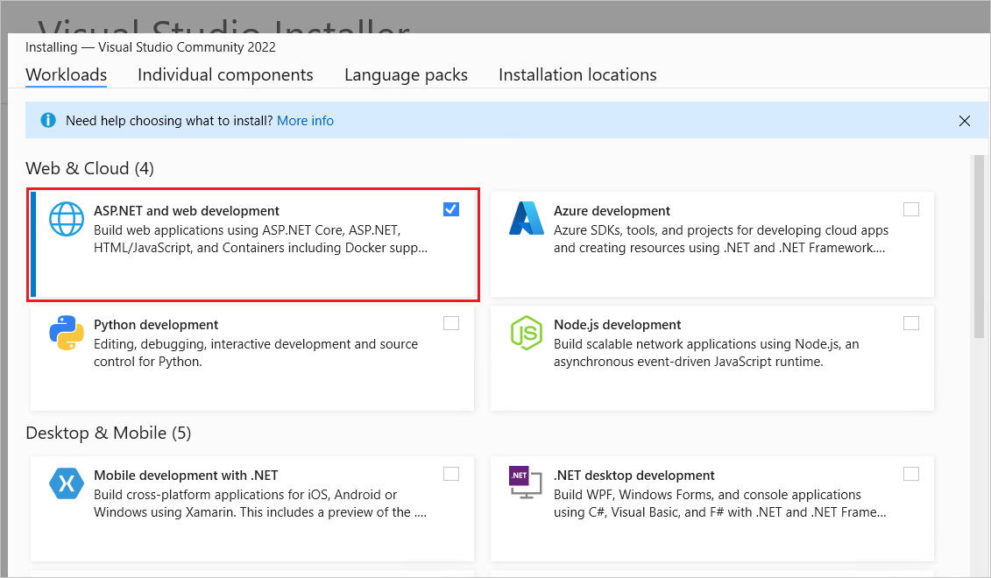
Task: Check the Node.js development workload
Action: point(911,322)
